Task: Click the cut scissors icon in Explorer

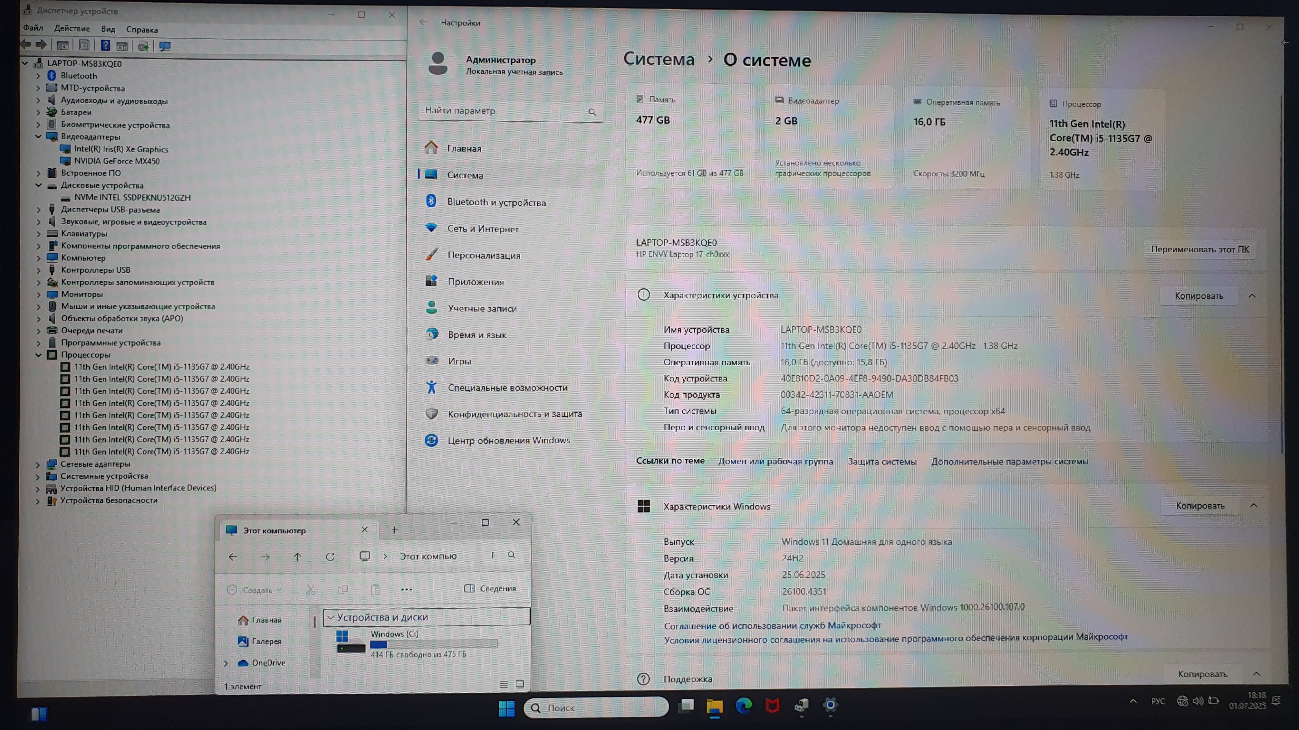Action: [x=311, y=590]
